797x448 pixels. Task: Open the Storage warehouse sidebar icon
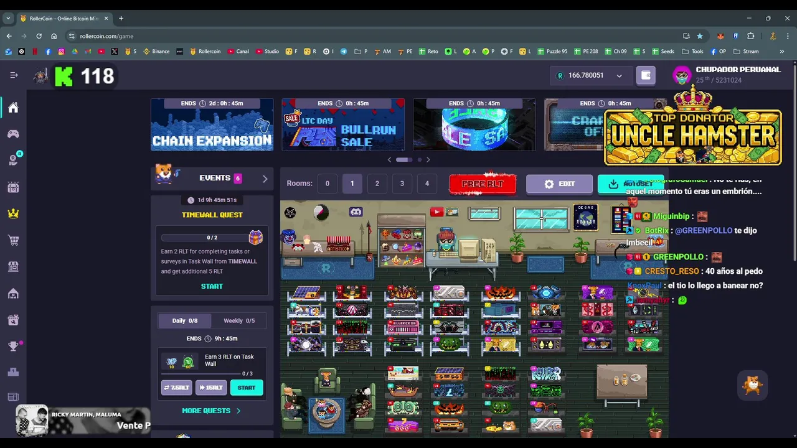13,293
